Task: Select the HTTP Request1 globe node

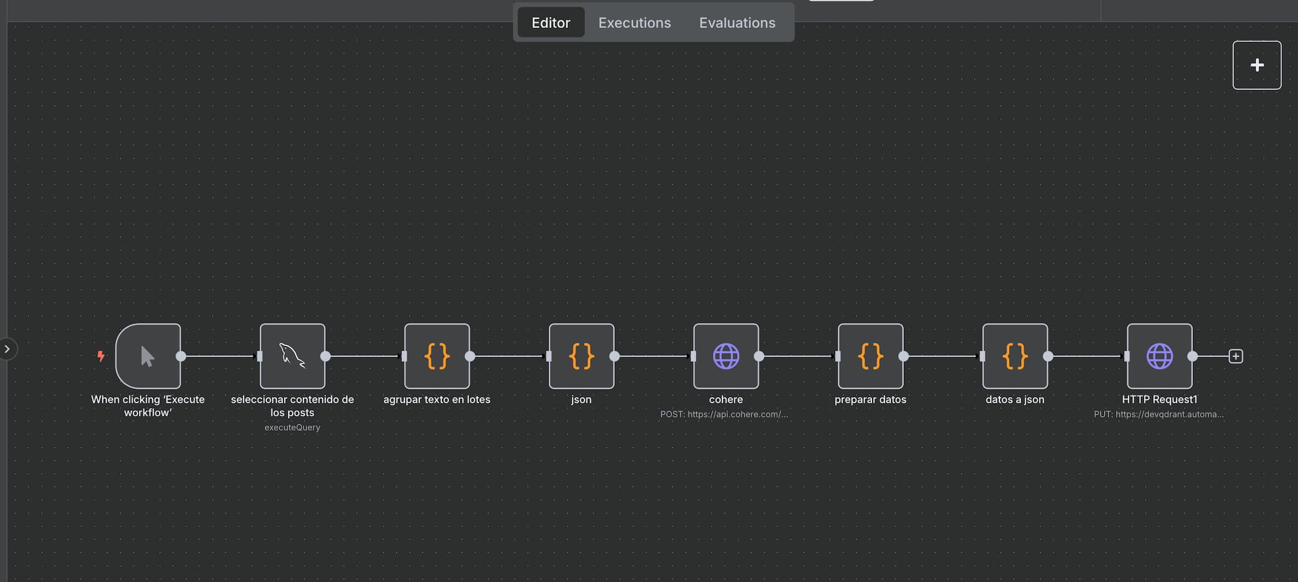Action: pyautogui.click(x=1159, y=356)
